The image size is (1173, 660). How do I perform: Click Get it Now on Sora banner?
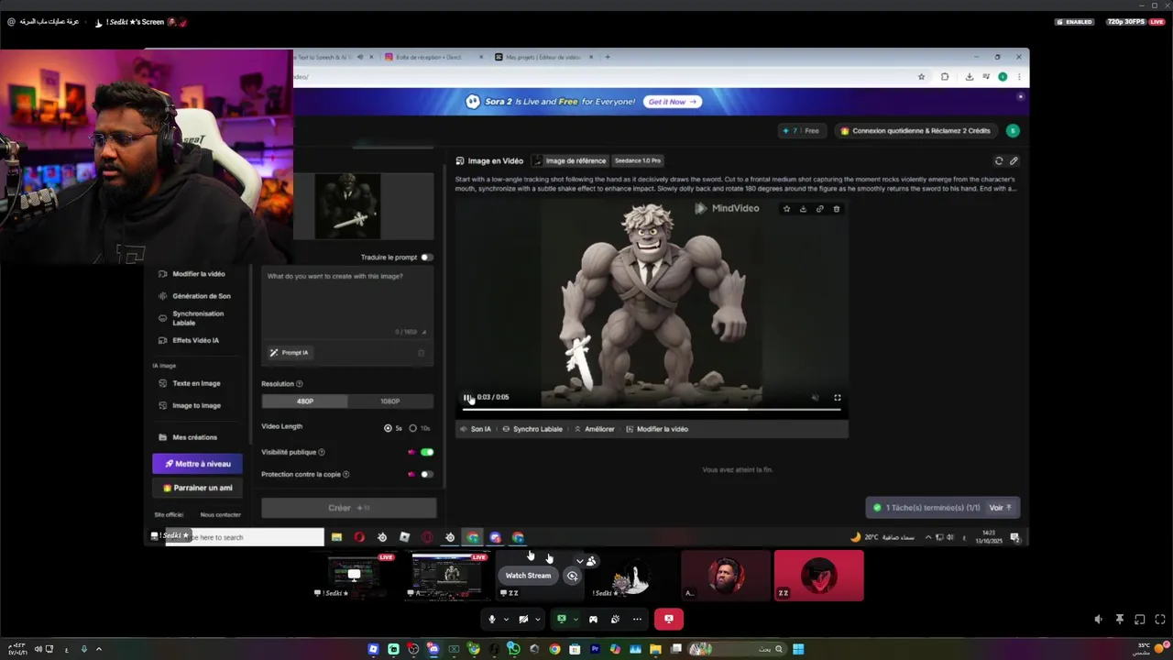coord(673,102)
